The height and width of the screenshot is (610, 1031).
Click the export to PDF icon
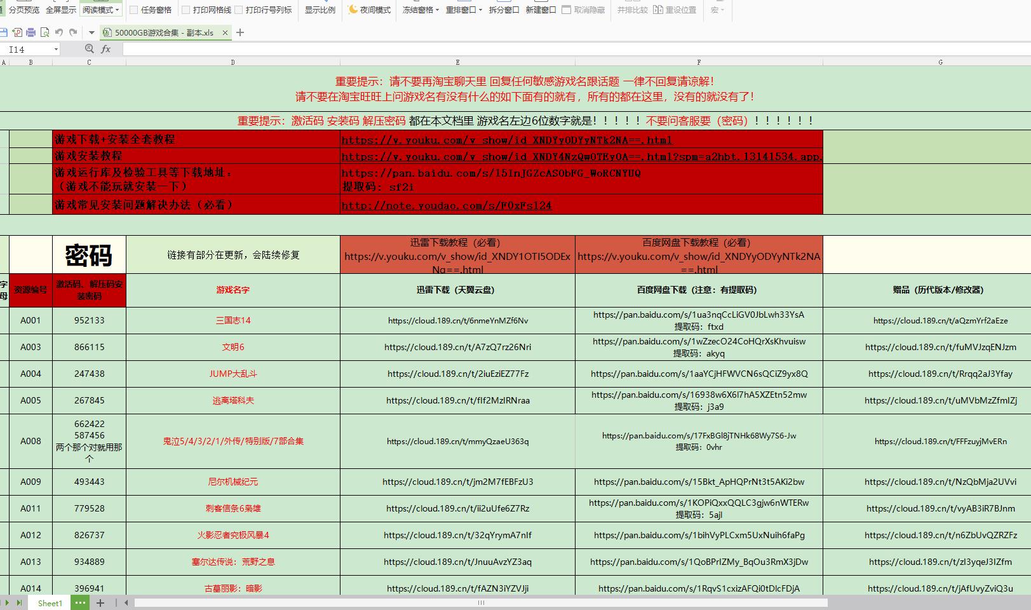(17, 32)
